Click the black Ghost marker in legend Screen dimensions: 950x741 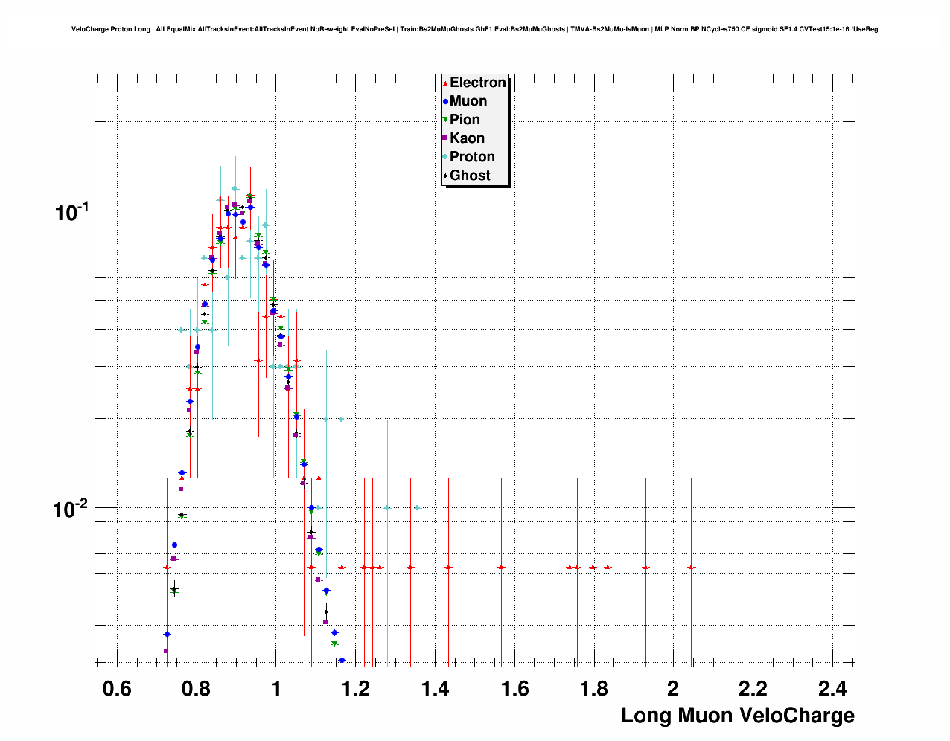pos(445,176)
